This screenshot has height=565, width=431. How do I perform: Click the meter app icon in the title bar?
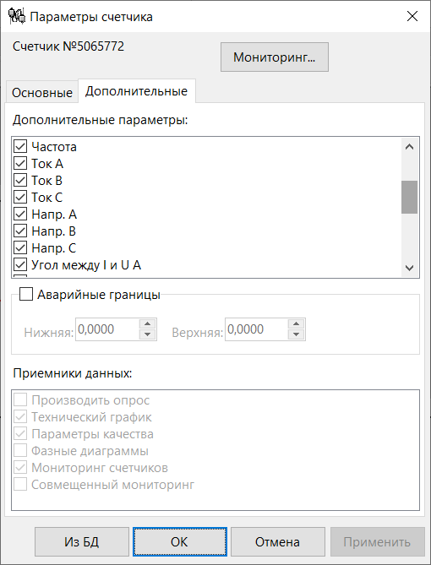coord(17,17)
